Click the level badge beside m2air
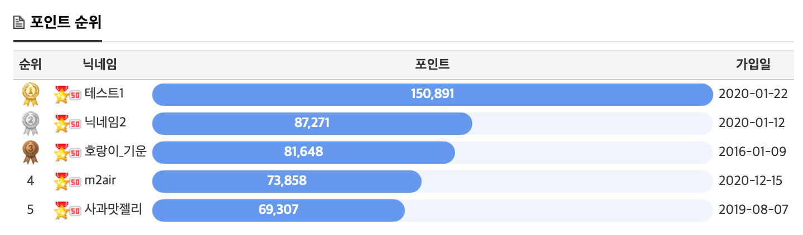The height and width of the screenshot is (235, 803). pos(69,181)
